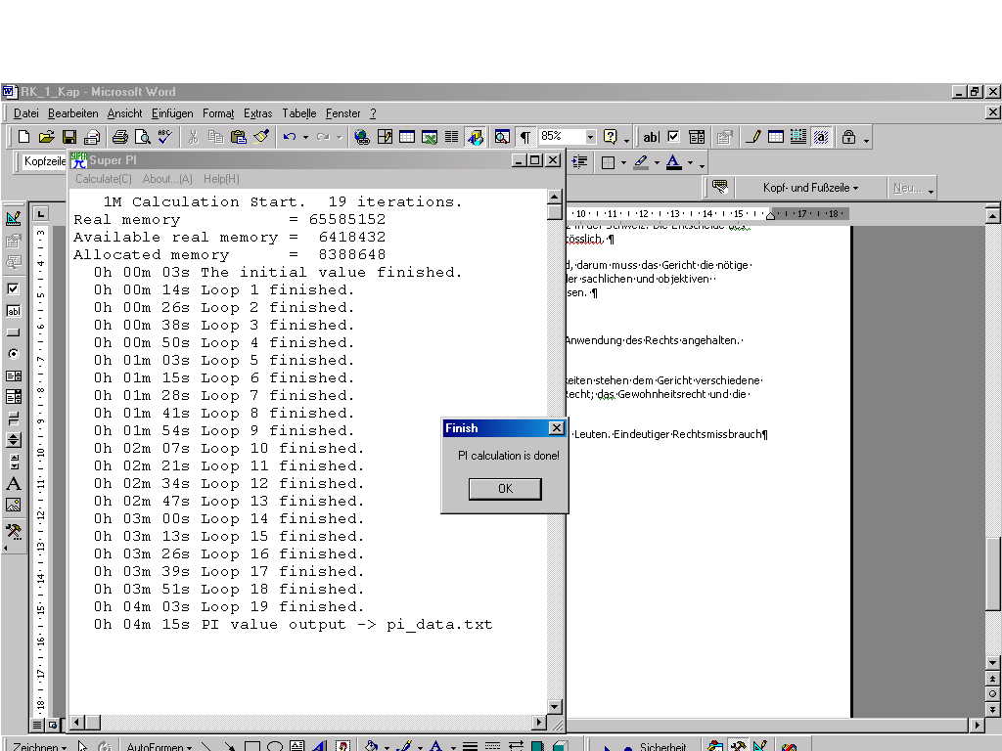Click the Format Painter brush icon
Image resolution: width=1002 pixels, height=751 pixels.
[x=261, y=137]
